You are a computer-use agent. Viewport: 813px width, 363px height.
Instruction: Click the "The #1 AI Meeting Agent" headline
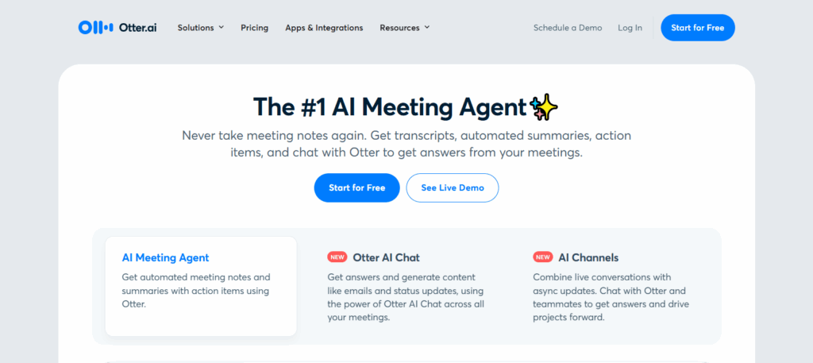point(389,107)
